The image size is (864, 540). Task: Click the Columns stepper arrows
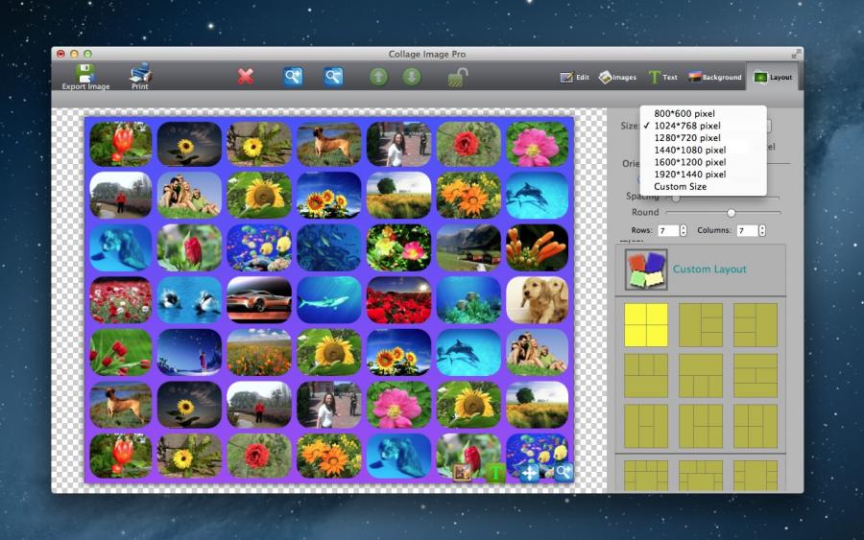click(x=762, y=230)
